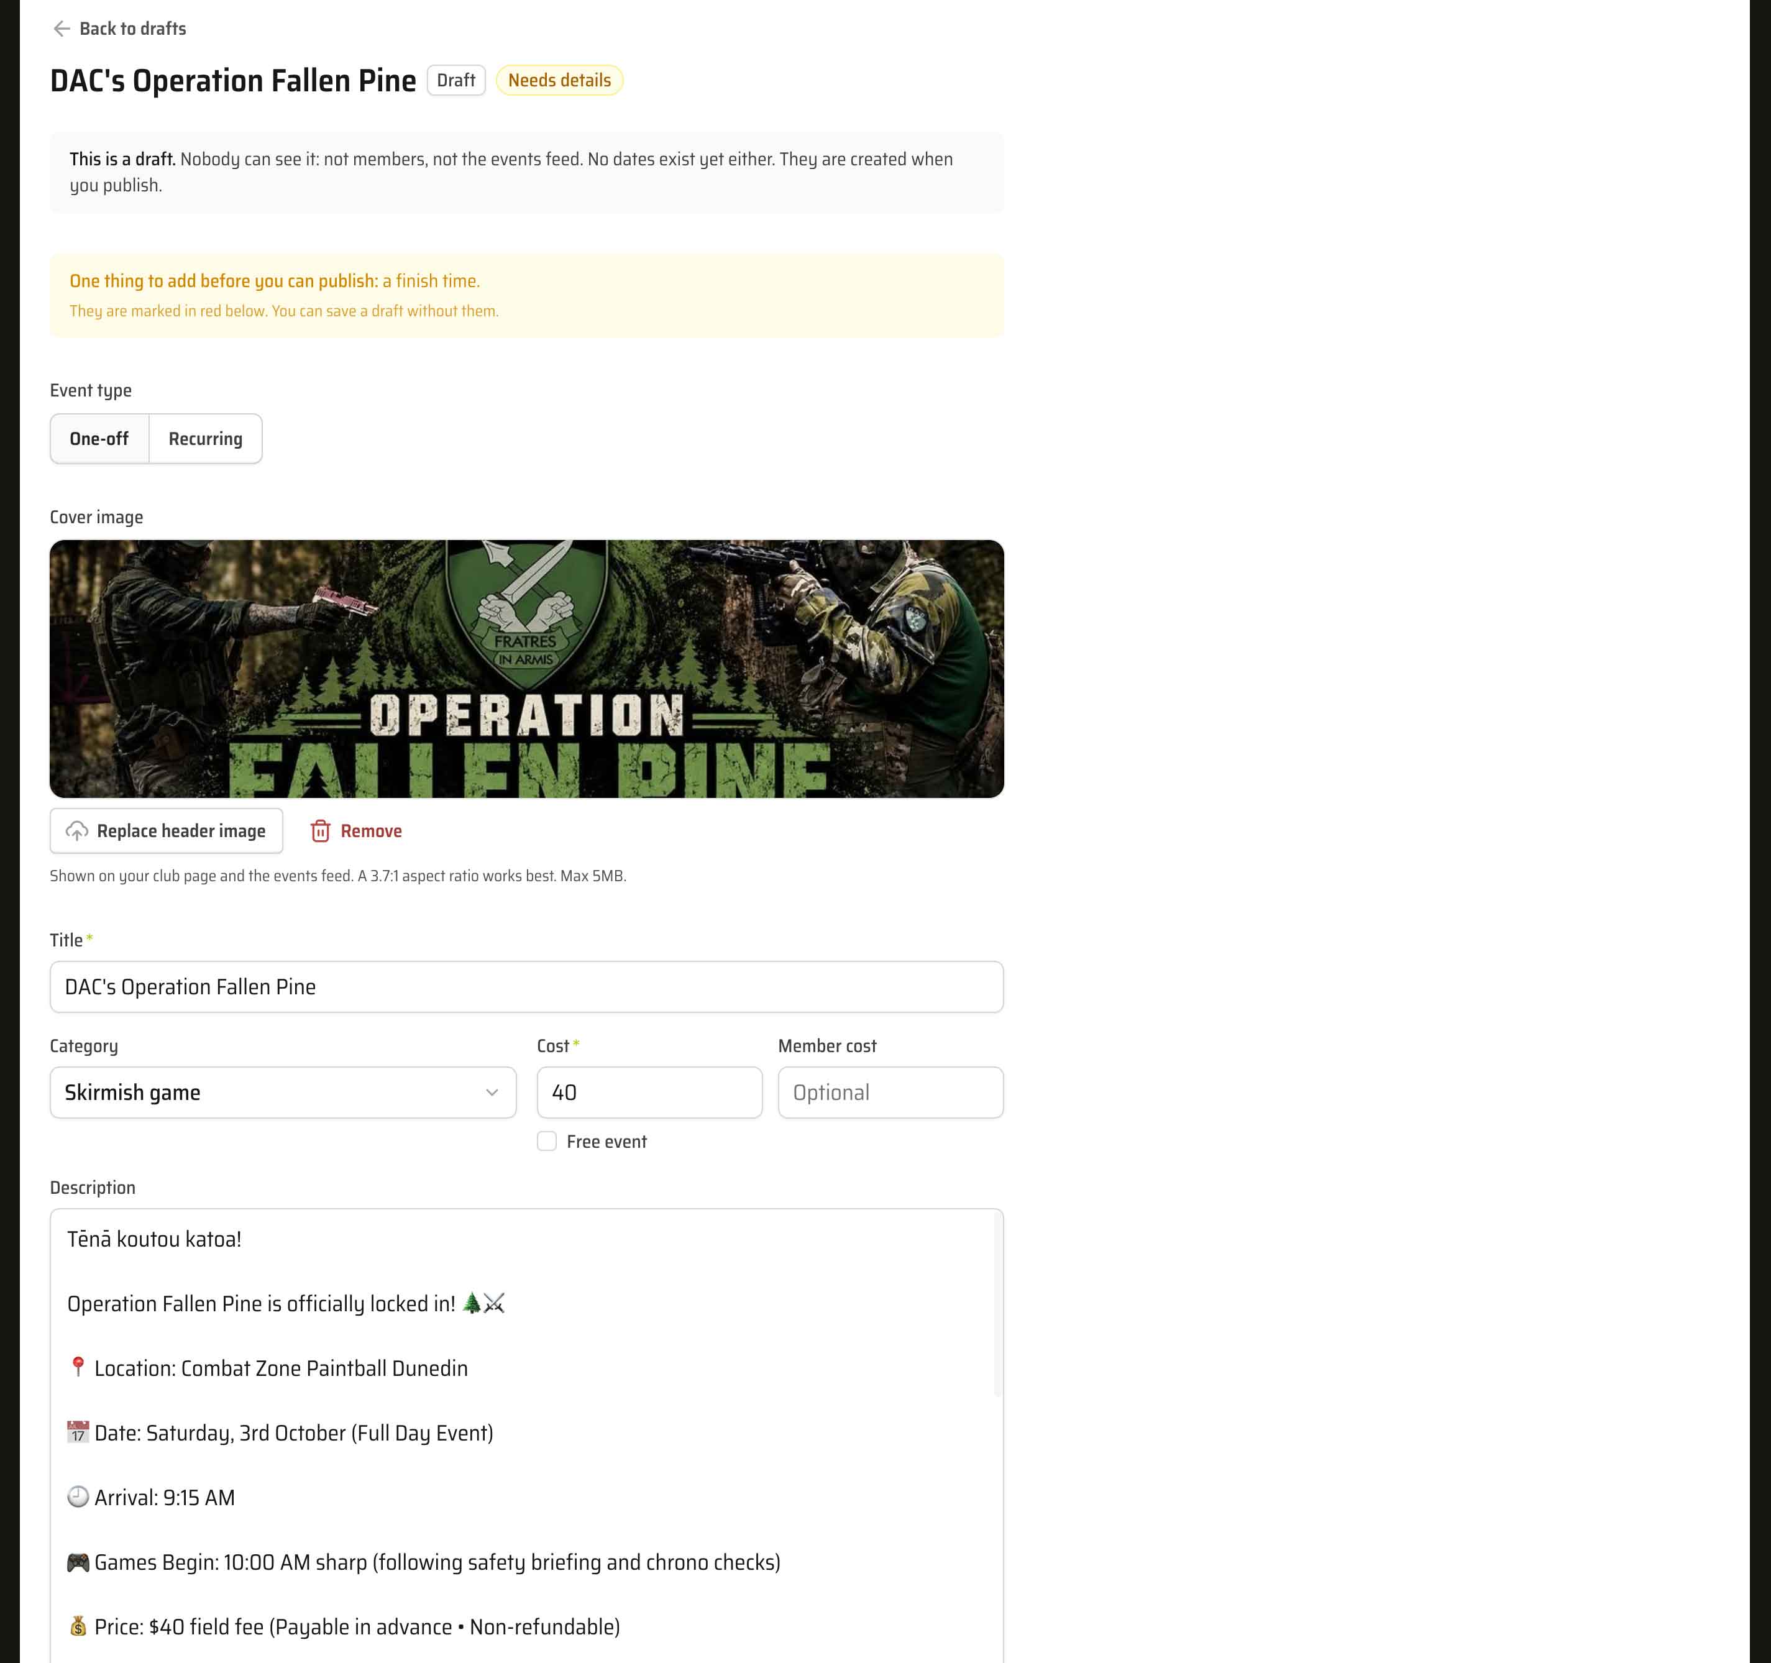
Task: Click the Member cost optional field
Action: [x=891, y=1092]
